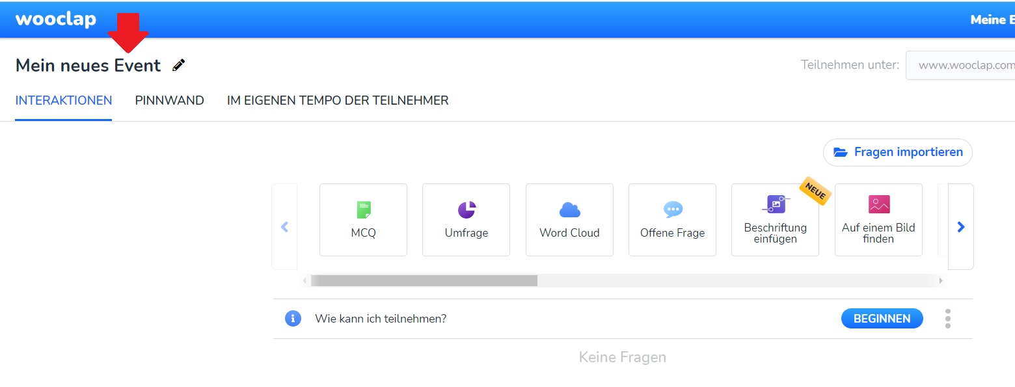Click the Fragen importieren button
This screenshot has height=387, width=1015.
pyautogui.click(x=897, y=152)
